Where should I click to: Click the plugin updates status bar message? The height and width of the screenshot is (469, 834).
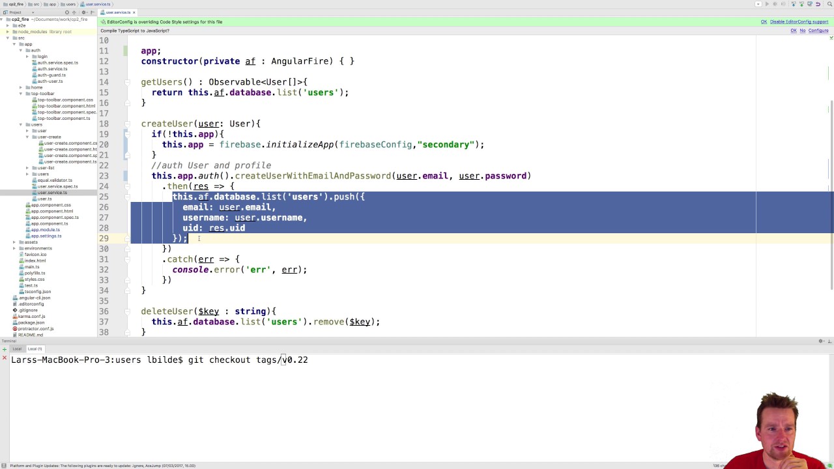[102, 466]
